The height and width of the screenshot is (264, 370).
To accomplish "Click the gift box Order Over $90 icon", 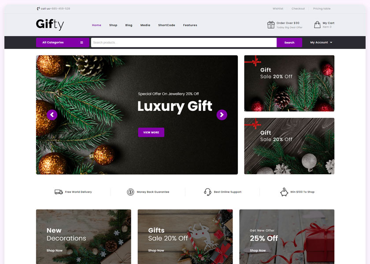I will click(x=270, y=25).
